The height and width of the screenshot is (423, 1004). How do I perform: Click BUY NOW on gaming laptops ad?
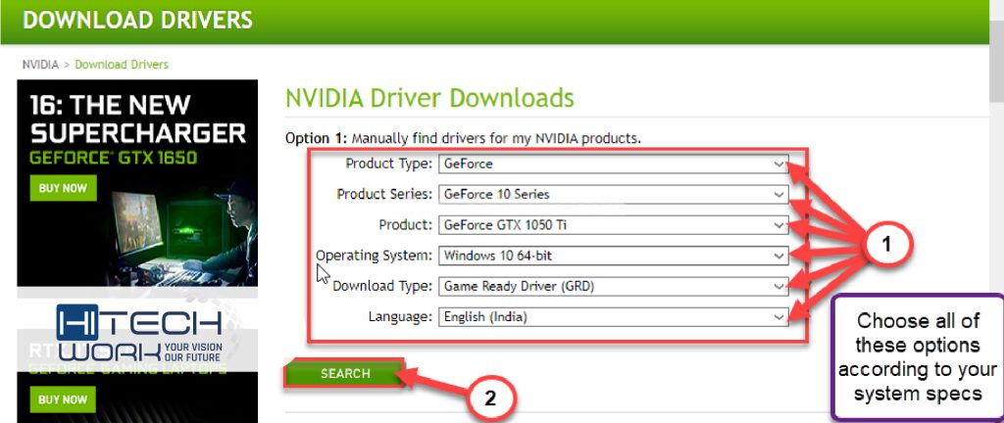click(63, 400)
